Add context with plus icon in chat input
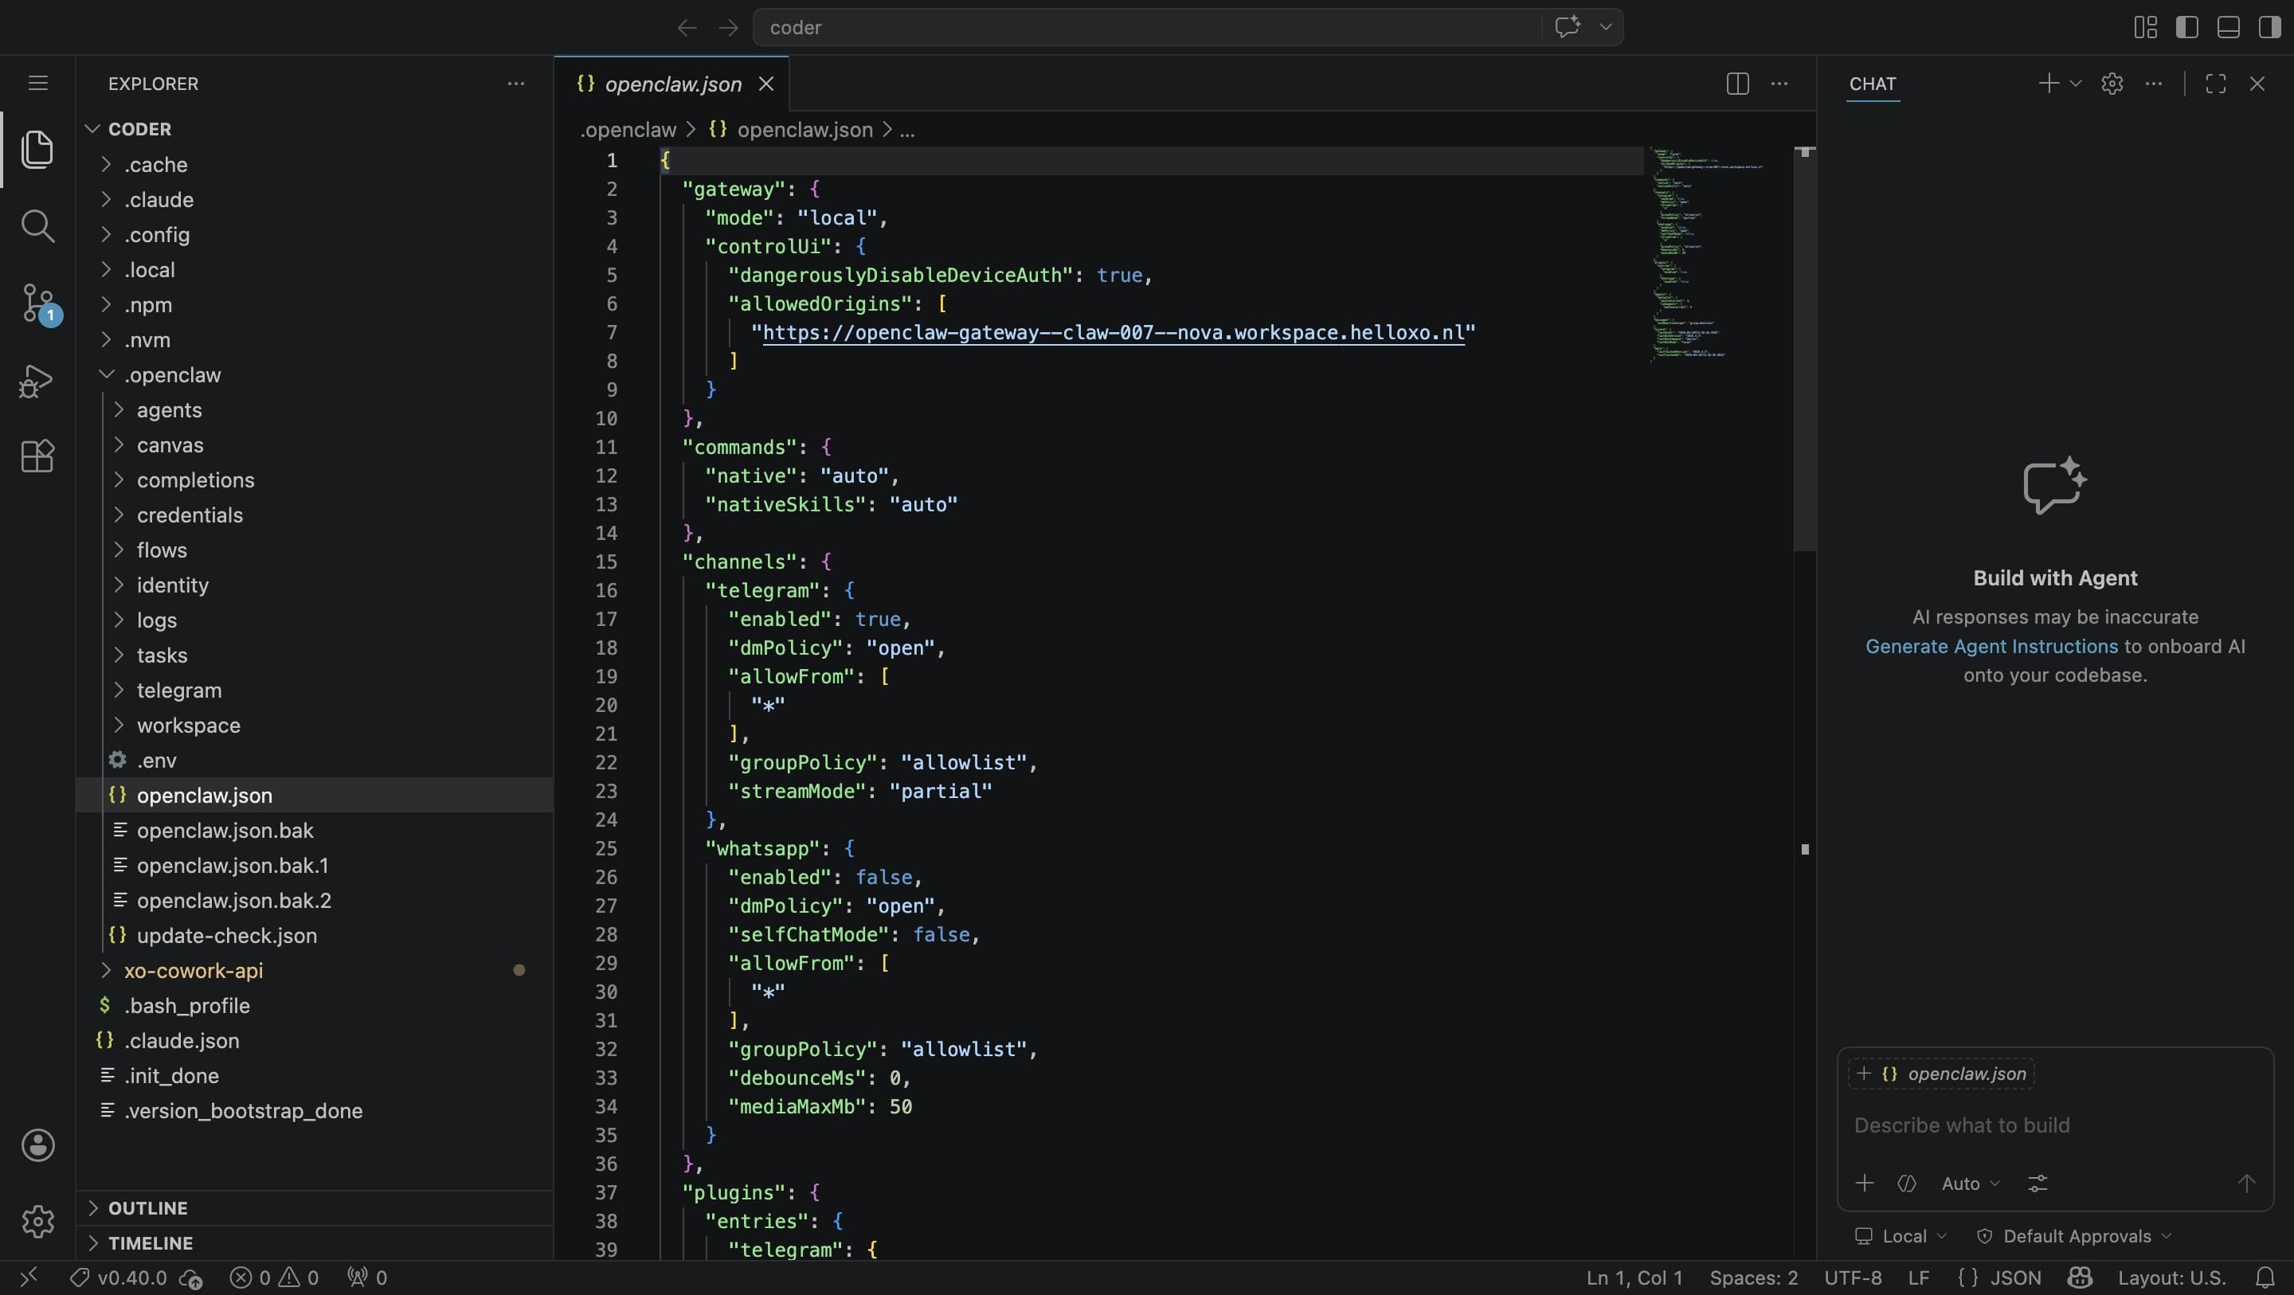The width and height of the screenshot is (2294, 1295). click(1865, 1183)
